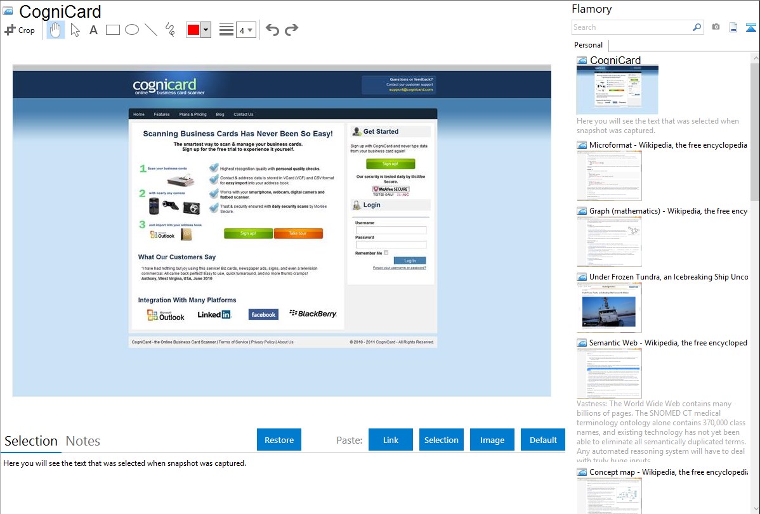Paste as Image
The width and height of the screenshot is (760, 514).
[492, 440]
